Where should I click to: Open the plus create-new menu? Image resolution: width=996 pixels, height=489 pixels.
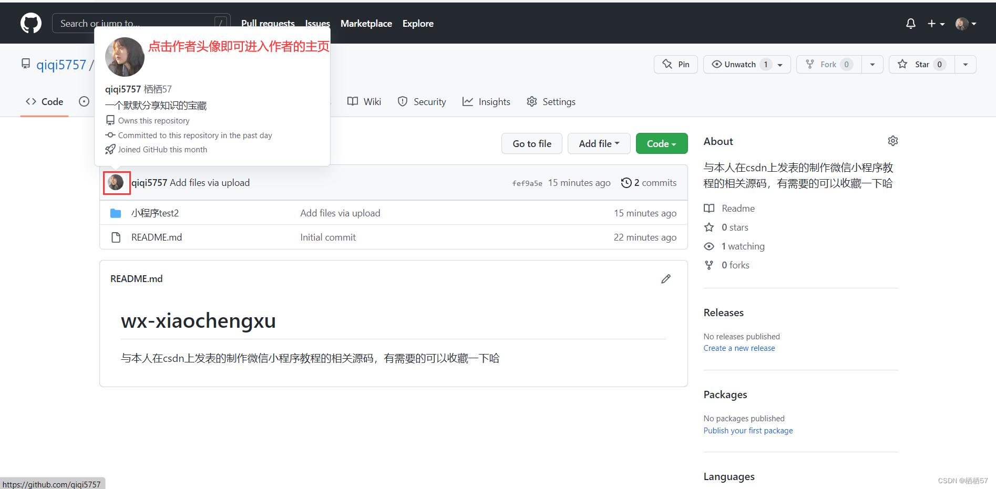[936, 24]
